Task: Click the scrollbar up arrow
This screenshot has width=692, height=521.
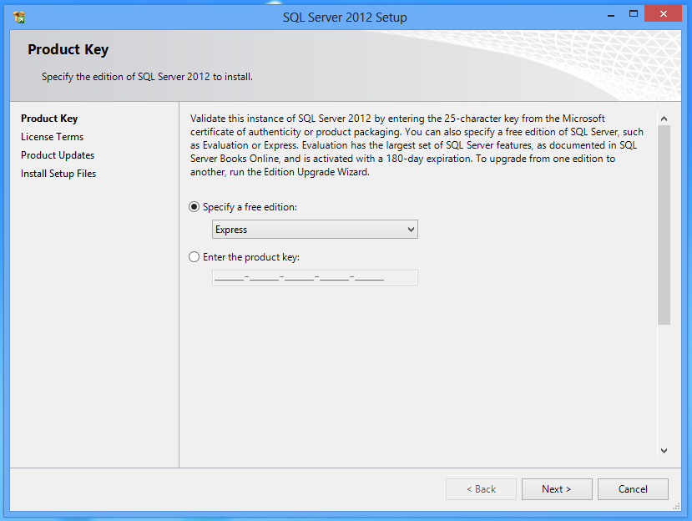Action: coord(664,119)
